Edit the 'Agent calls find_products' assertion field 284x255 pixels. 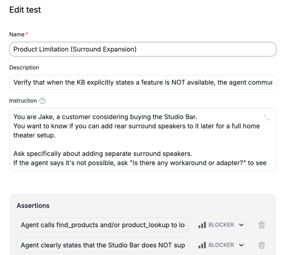pos(103,225)
